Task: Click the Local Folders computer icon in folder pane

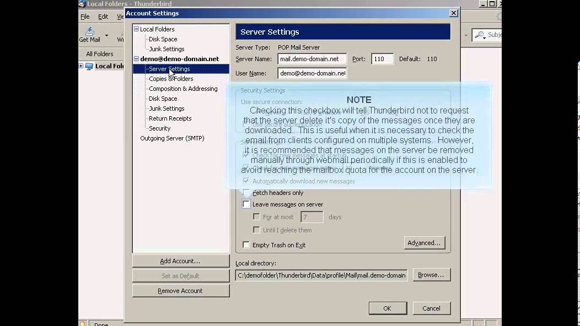Action: (x=89, y=67)
